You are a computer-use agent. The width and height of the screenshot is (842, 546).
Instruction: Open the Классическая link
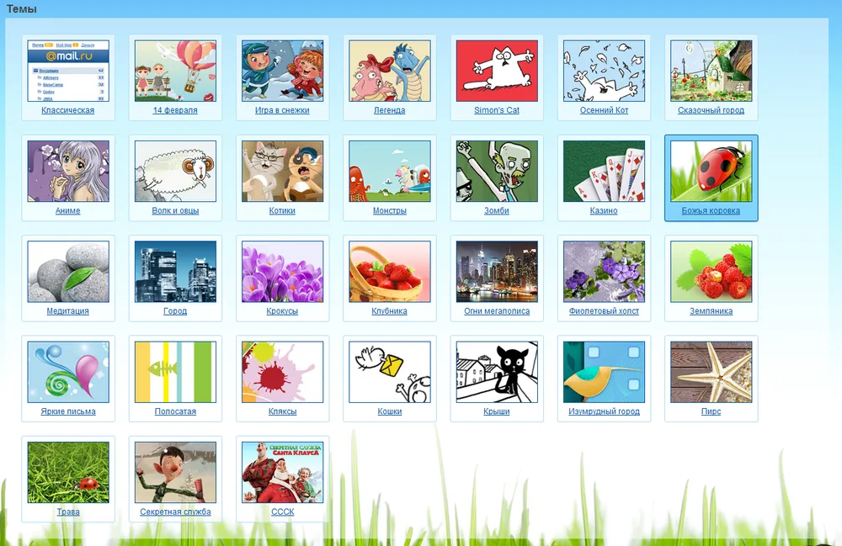click(x=67, y=110)
